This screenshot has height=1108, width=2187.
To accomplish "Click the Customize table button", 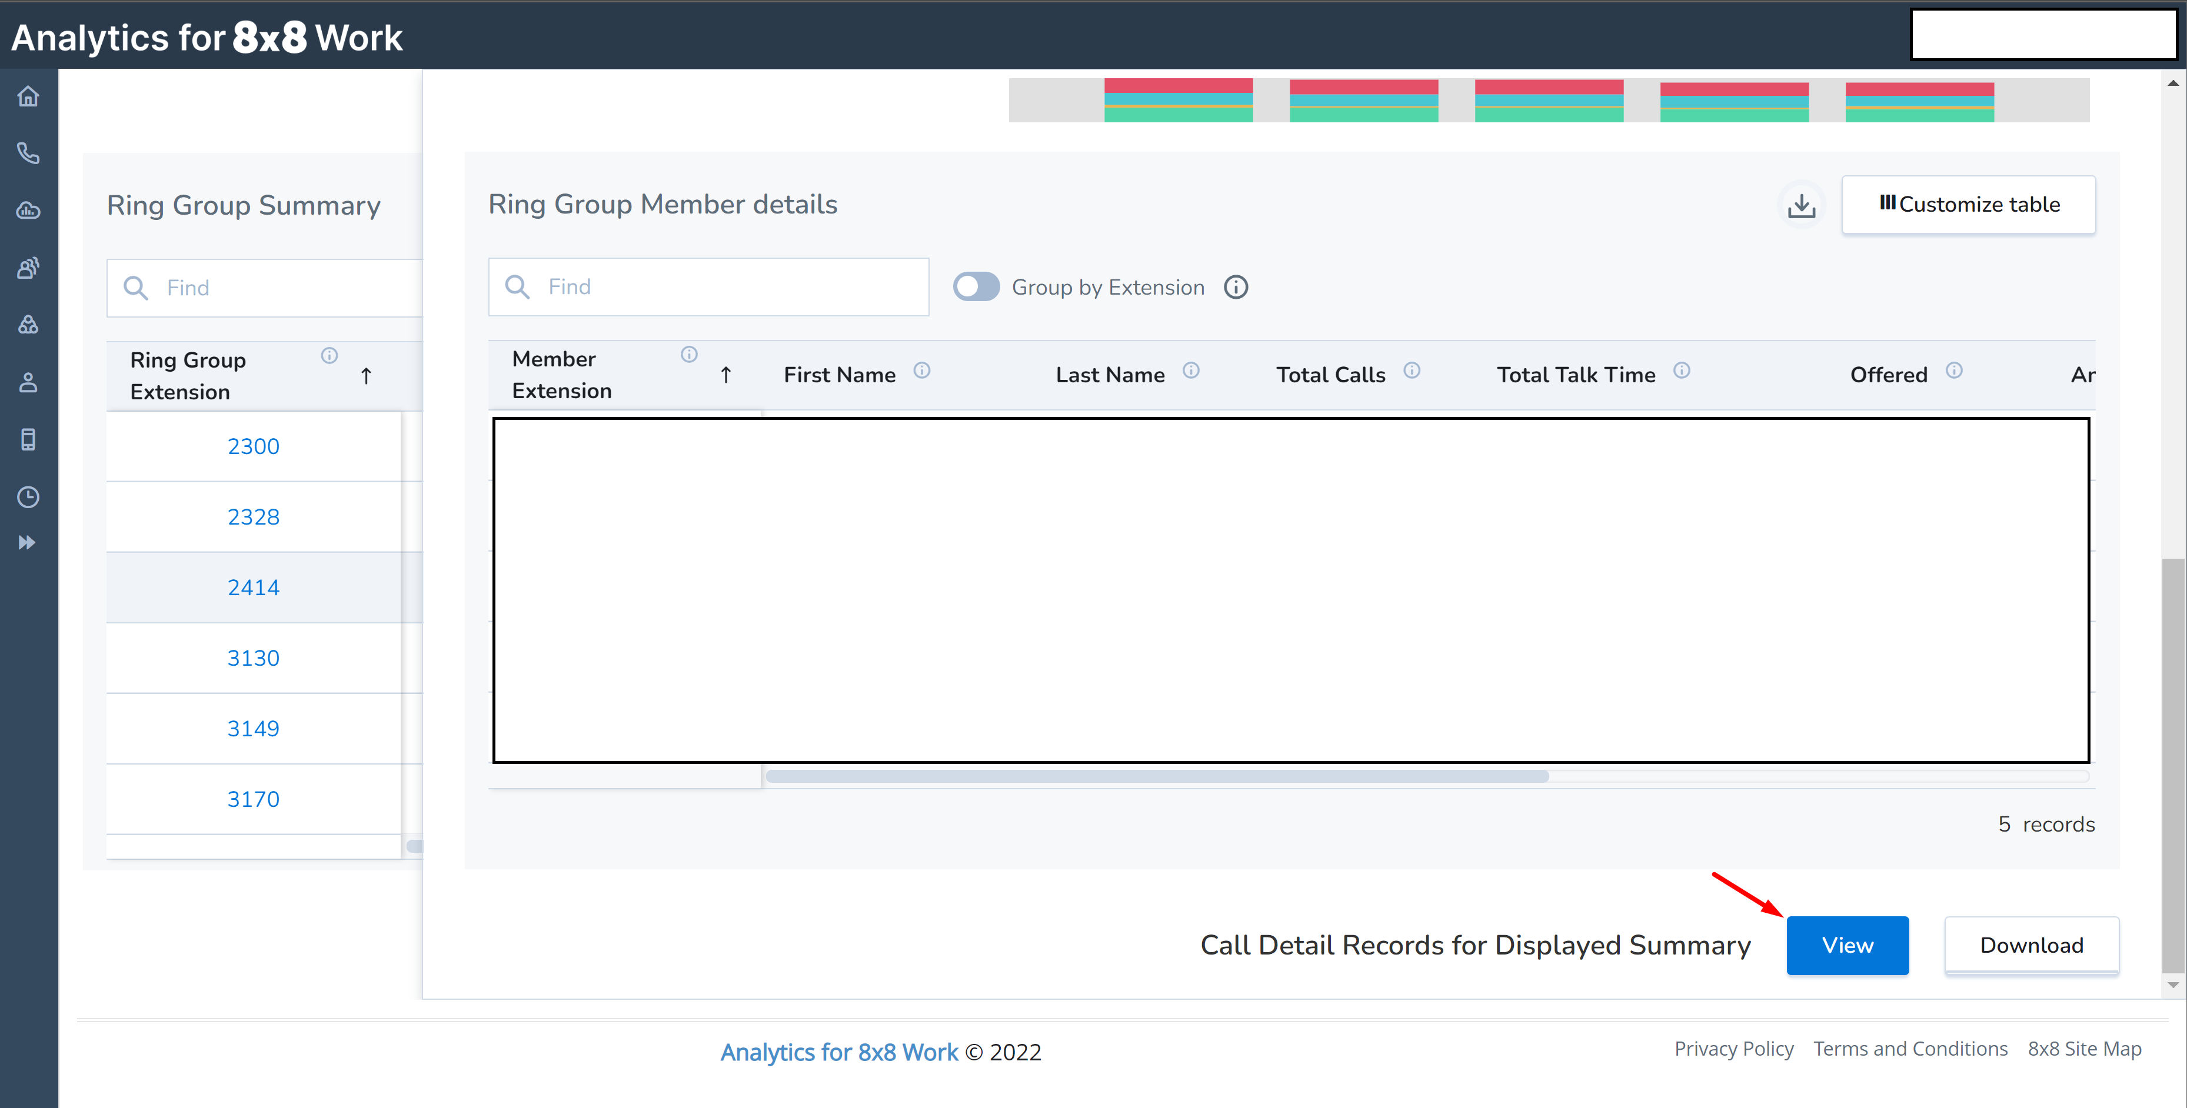I will (x=1968, y=205).
